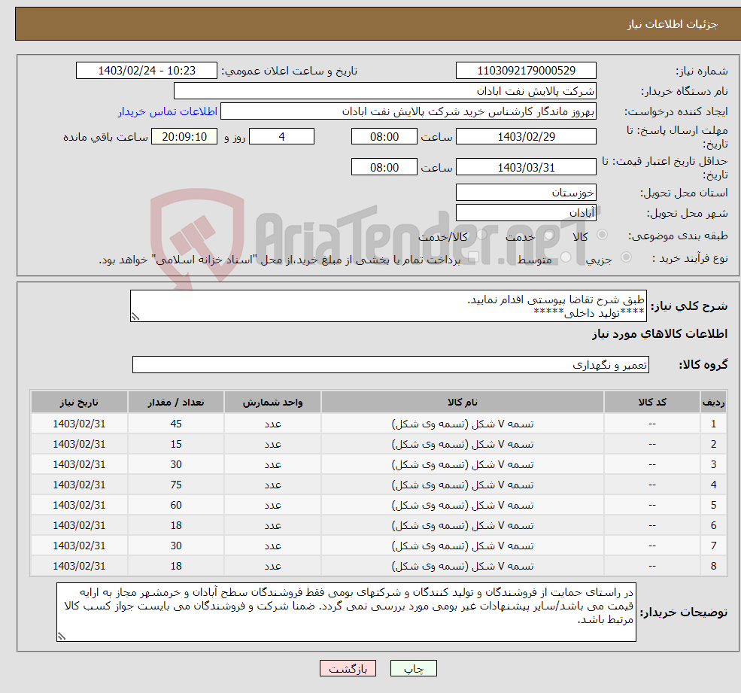Click the ردیف column header
The height and width of the screenshot is (693, 741).
[x=713, y=403]
